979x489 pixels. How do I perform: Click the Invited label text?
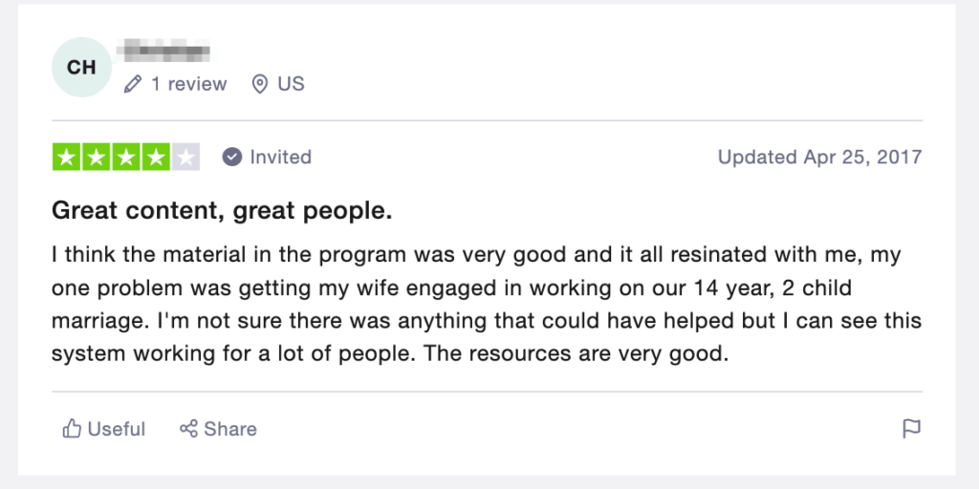click(x=280, y=158)
